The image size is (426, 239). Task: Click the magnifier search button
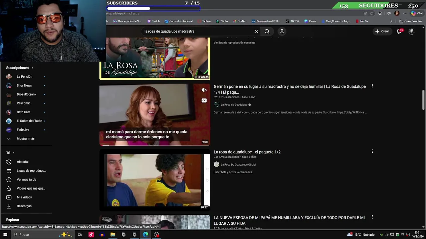267,31
